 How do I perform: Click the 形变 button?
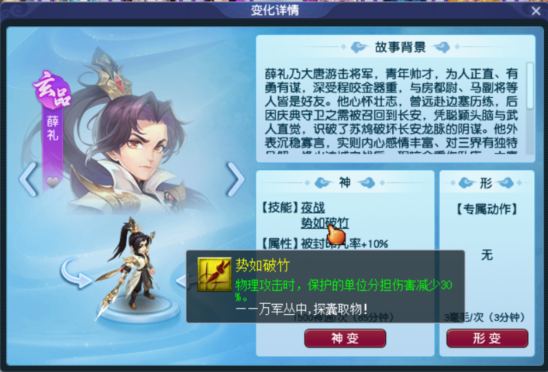487,338
